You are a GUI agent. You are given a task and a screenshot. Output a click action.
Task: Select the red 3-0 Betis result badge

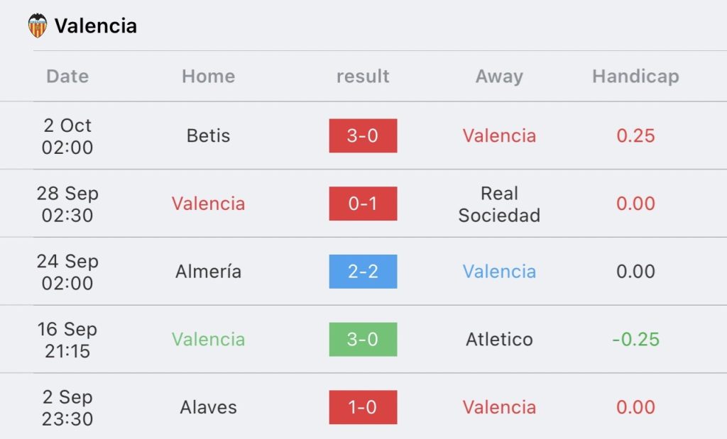pyautogui.click(x=363, y=135)
